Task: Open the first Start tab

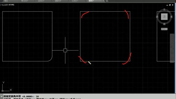Action: 6,1
